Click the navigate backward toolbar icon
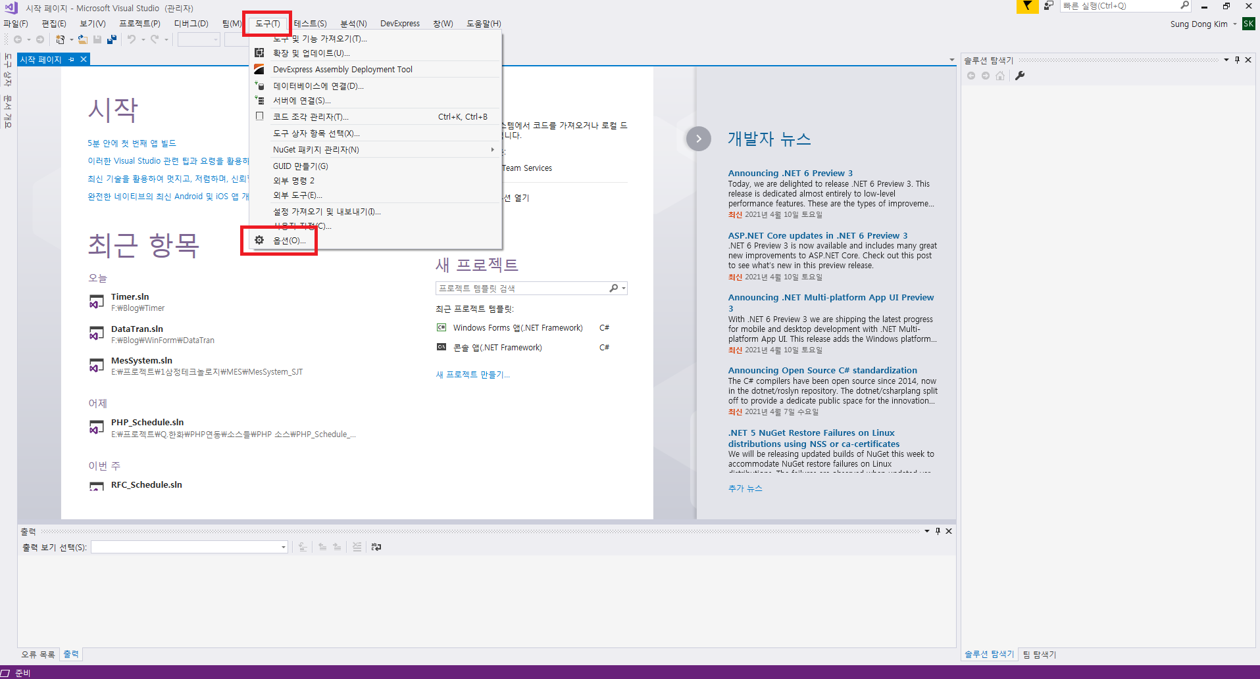This screenshot has width=1260, height=679. (18, 39)
